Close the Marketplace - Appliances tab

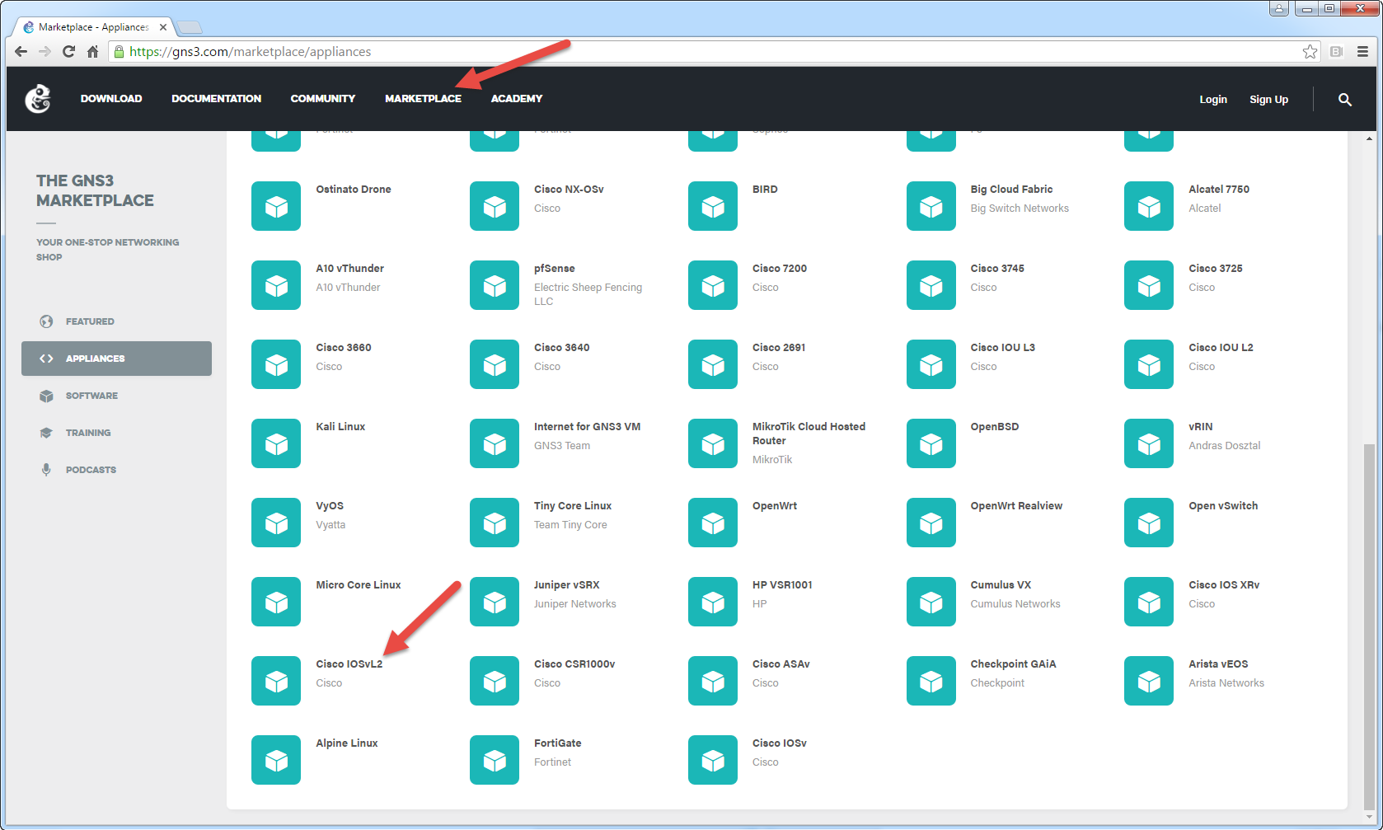coord(163,27)
